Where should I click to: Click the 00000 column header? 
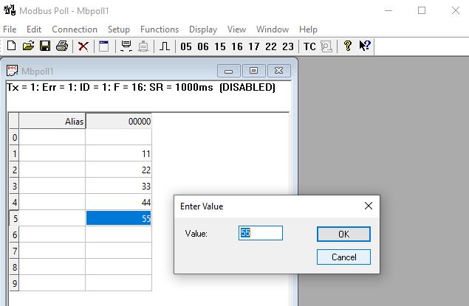tap(118, 121)
